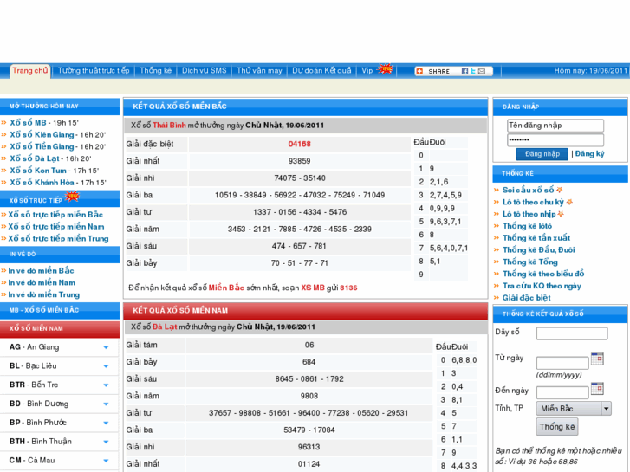Image resolution: width=630 pixels, height=472 pixels.
Task: Open the Từ ngày calendar picker icon
Action: (x=596, y=359)
